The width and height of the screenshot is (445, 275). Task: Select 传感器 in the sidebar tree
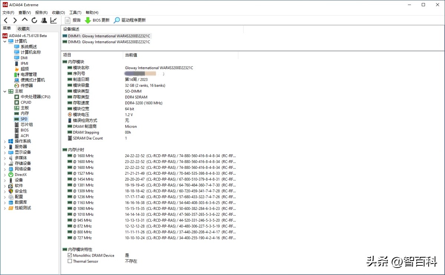point(27,85)
